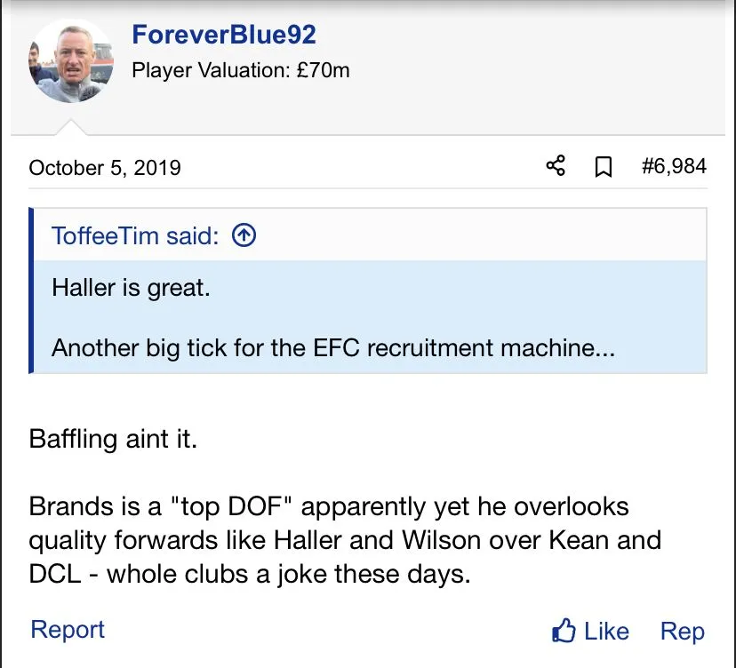Click the October 5, 2019 post date
Viewport: 736px width, 668px height.
105,167
